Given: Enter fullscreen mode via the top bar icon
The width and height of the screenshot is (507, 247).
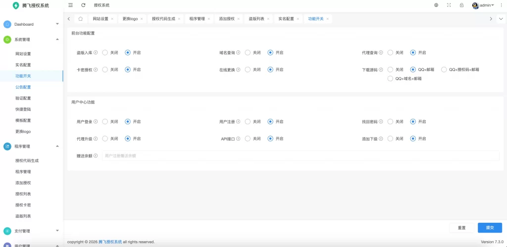Looking at the screenshot, I should click(449, 5).
